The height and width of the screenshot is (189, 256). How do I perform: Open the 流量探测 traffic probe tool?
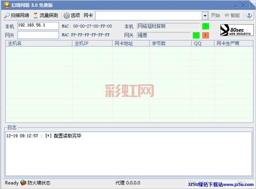46,15
